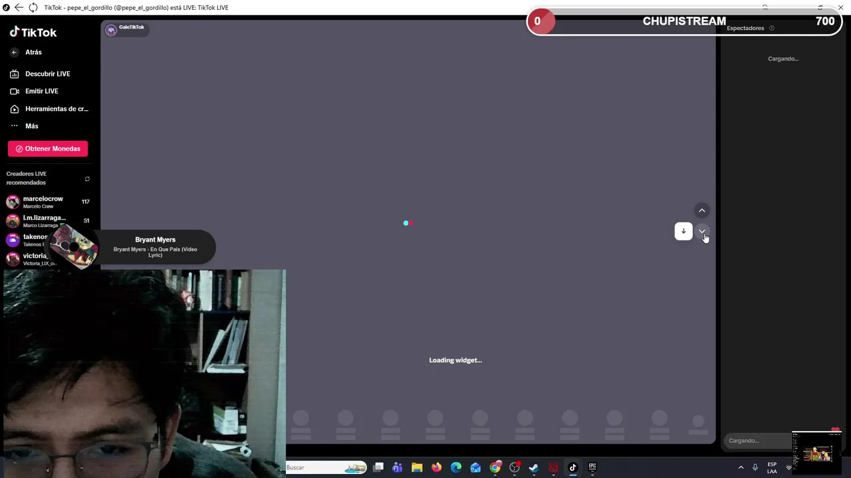Click the Loading widget text
The height and width of the screenshot is (478, 851).
455,360
